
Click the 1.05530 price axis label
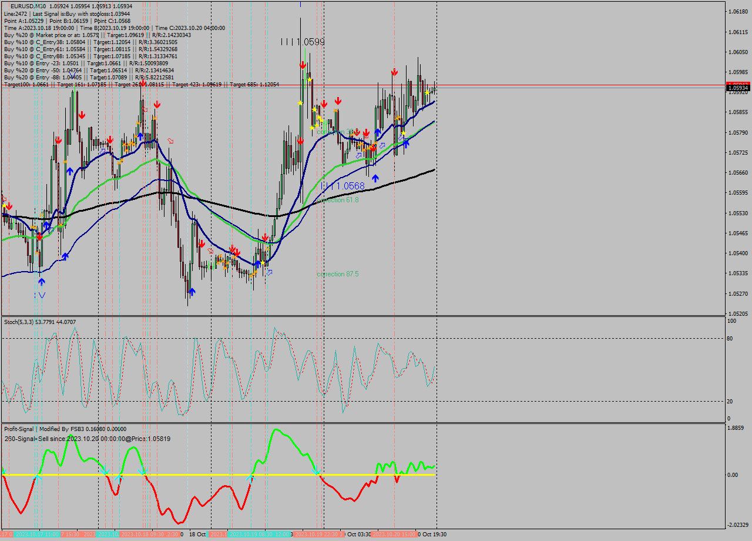click(738, 213)
